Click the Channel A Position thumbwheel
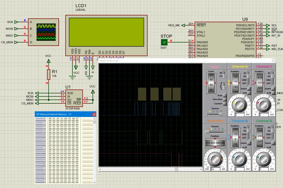Image resolution: width=283 pixels, height=188 pixels. coord(235,83)
